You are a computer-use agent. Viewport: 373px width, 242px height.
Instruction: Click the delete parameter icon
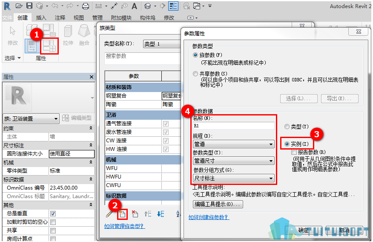click(135, 214)
